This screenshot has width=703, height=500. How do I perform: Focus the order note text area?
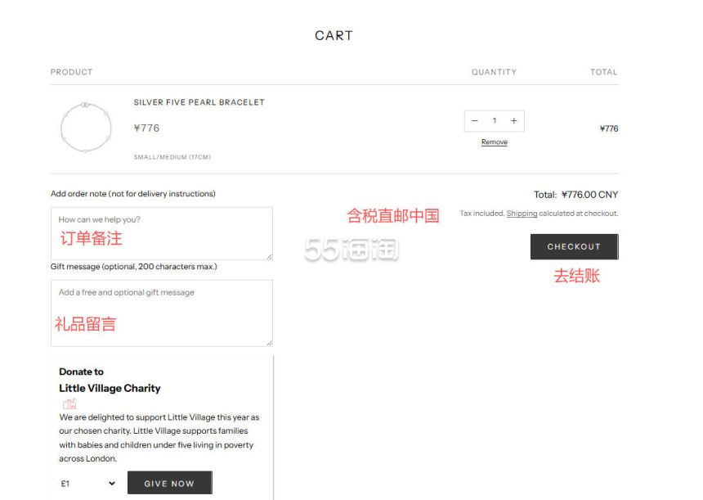coord(161,233)
